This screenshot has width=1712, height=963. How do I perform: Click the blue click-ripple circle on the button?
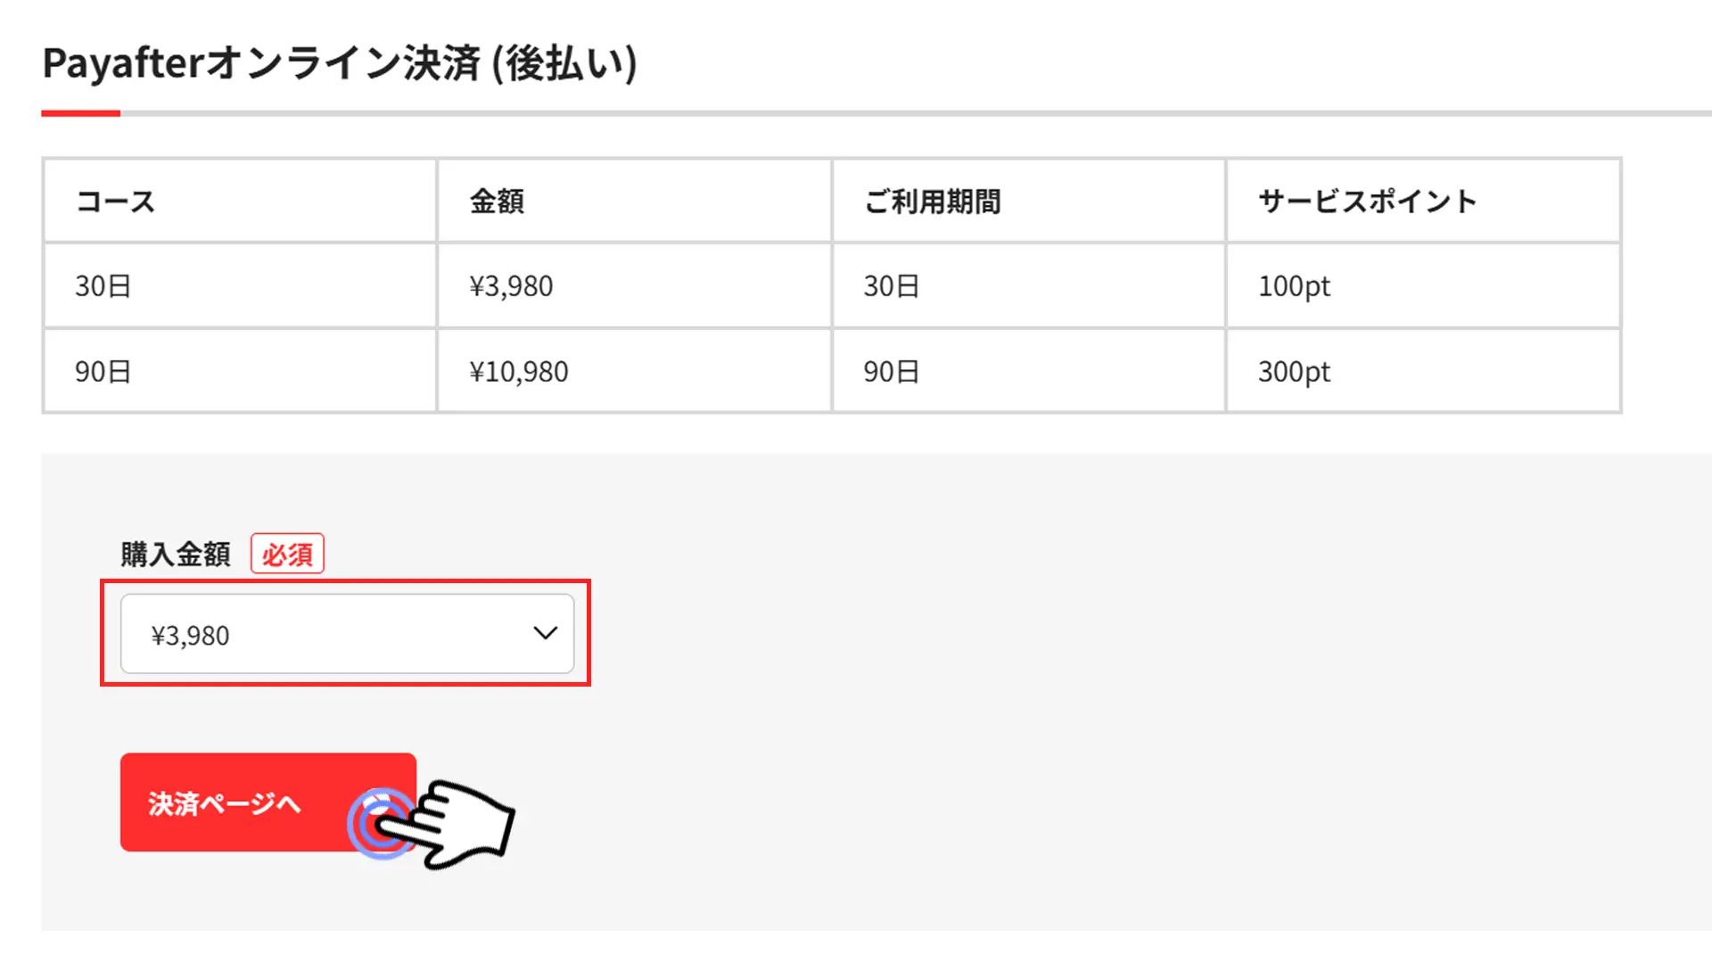point(382,824)
